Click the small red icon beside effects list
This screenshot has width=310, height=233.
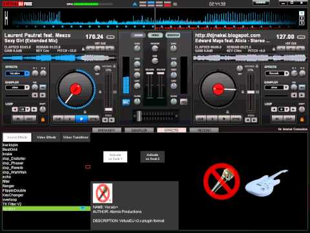tap(88, 167)
